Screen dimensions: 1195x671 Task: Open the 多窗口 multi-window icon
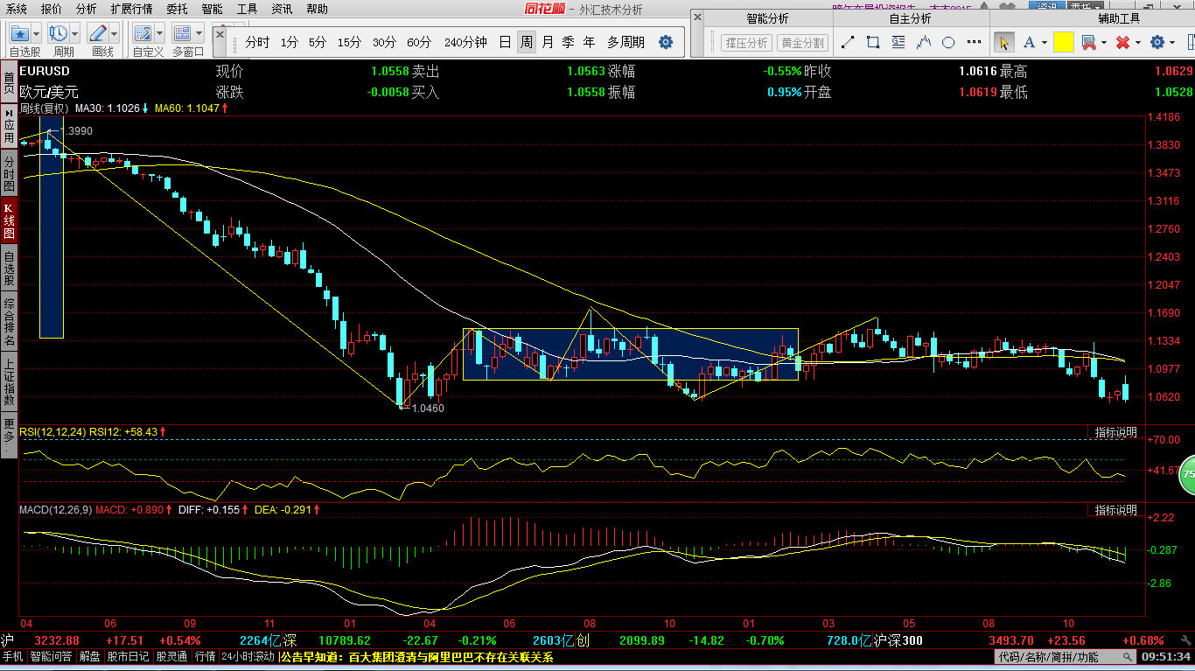click(183, 33)
